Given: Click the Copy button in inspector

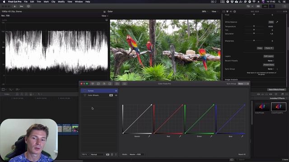Looking at the screenshot, I should 260,48.
